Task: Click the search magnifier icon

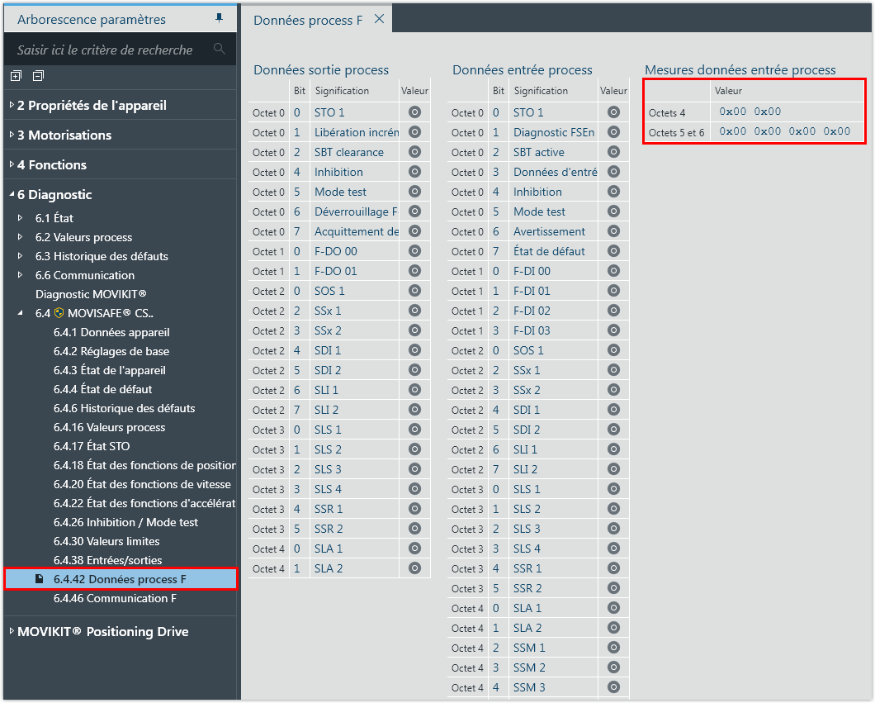Action: coord(219,49)
